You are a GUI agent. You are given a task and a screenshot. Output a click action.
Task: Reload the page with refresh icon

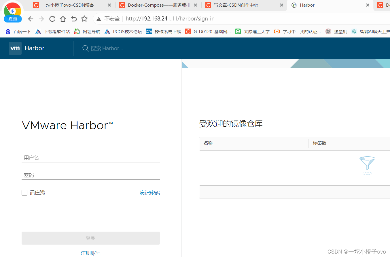coord(52,19)
